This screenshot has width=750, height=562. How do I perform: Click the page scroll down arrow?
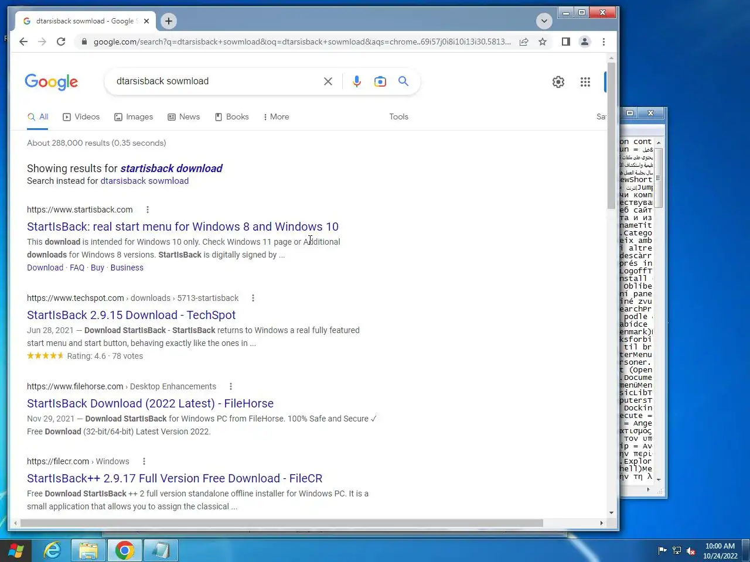tap(612, 513)
